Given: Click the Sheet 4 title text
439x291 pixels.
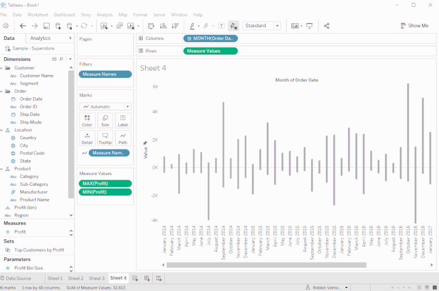Looking at the screenshot, I should 153,68.
